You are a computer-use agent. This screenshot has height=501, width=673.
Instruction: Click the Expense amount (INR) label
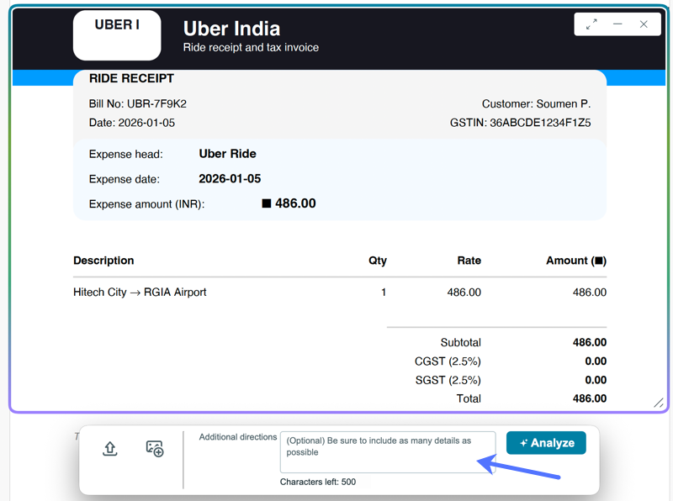point(146,204)
